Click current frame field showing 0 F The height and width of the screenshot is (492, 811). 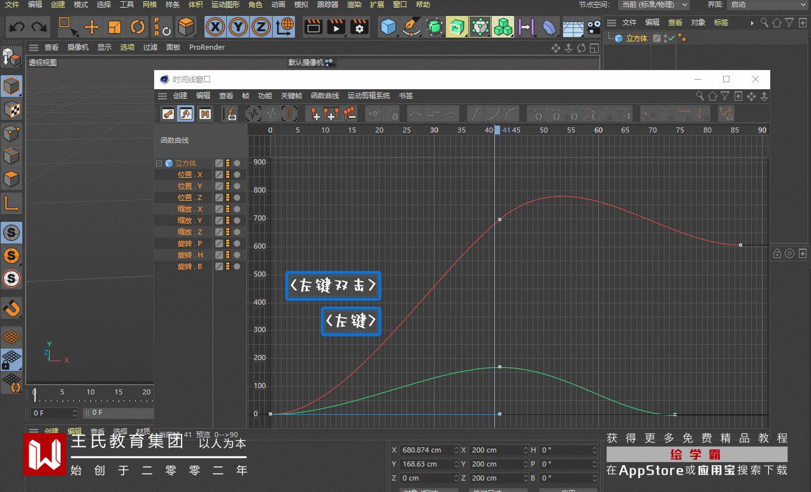click(55, 413)
